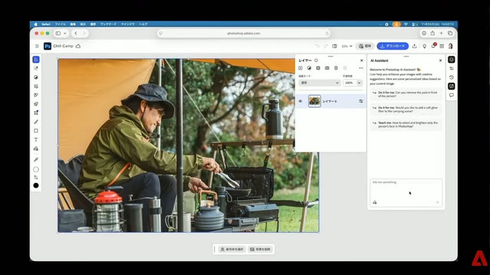Swap foreground and background colors
This screenshot has height=275, width=490.
click(36, 177)
